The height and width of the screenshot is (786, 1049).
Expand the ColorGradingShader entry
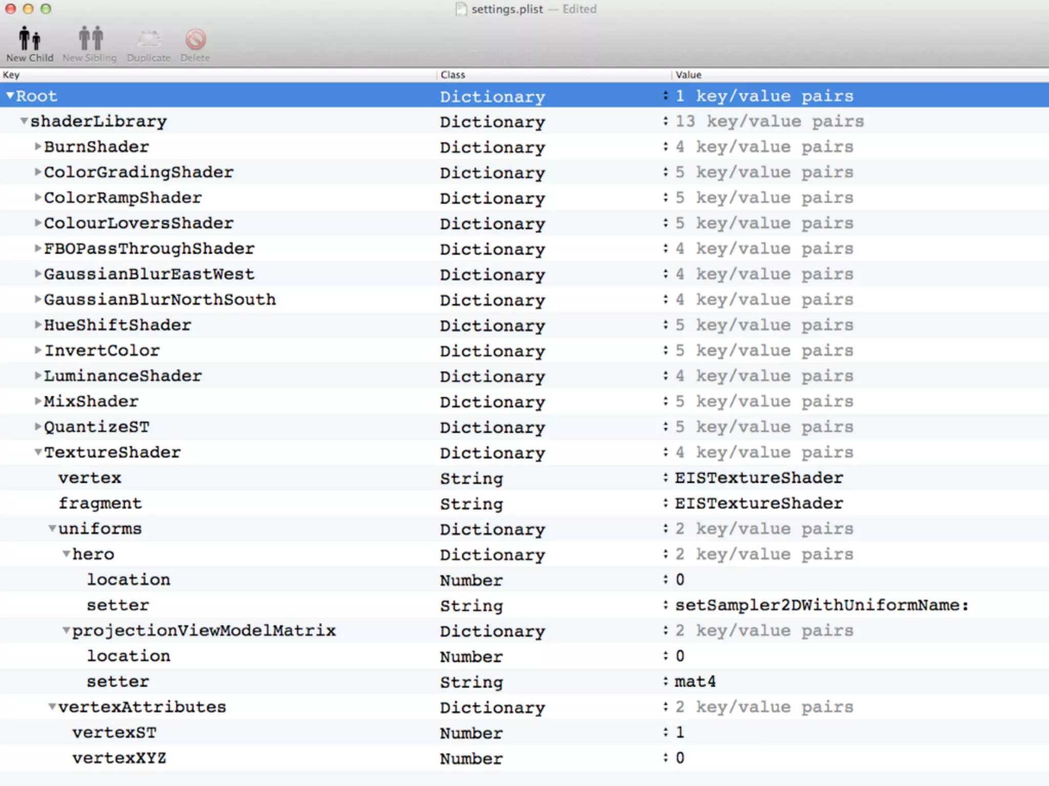pos(37,172)
